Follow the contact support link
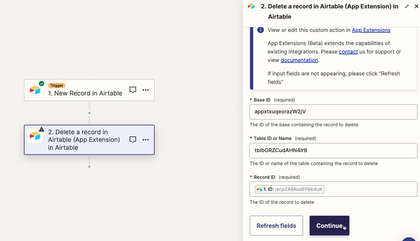420x241 pixels. coord(348,52)
